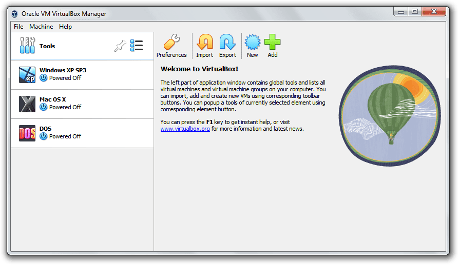Minimize the VirtualBox Manager window
Viewport: 459px width, 265px height.
[x=401, y=12]
